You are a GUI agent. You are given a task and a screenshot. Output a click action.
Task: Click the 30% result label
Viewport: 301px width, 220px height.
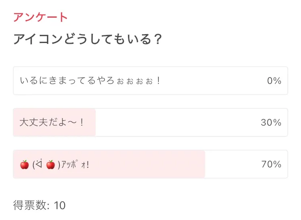tap(271, 122)
